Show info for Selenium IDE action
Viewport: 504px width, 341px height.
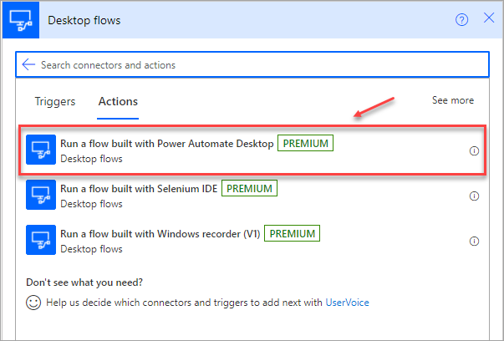(x=474, y=196)
